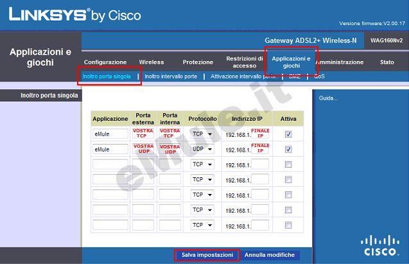Click Annulla modifiche button
This screenshot has width=409, height=264.
coord(270,255)
